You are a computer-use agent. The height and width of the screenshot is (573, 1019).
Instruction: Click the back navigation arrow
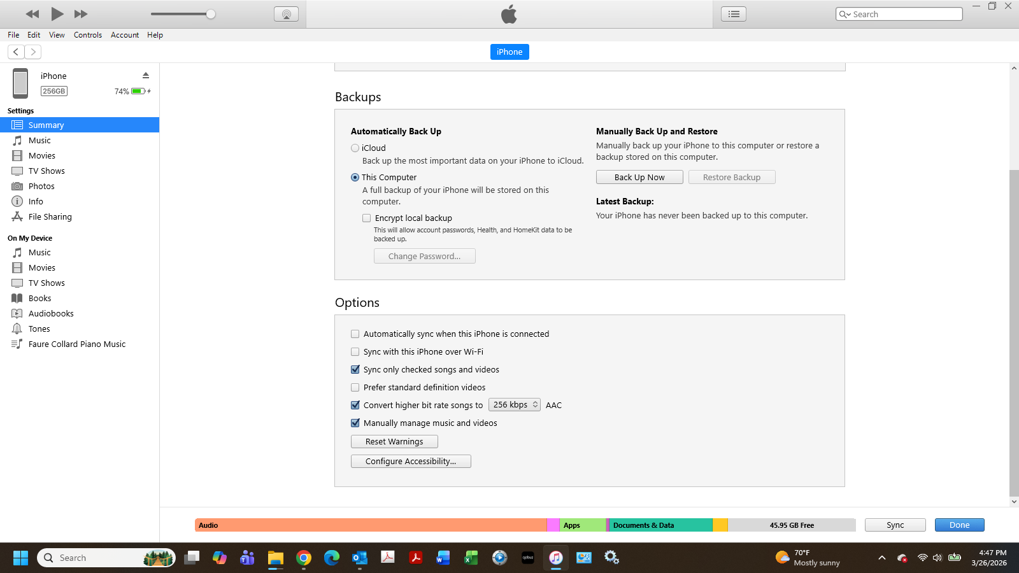(16, 52)
